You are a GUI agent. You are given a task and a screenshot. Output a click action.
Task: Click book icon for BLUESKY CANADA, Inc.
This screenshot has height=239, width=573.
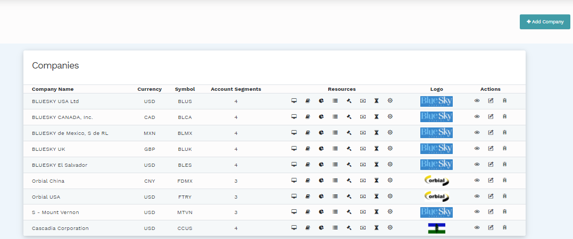[x=308, y=117]
